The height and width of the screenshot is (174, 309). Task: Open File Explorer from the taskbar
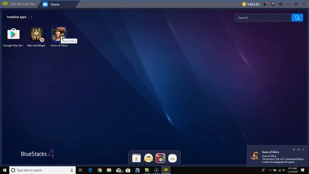[109, 170]
